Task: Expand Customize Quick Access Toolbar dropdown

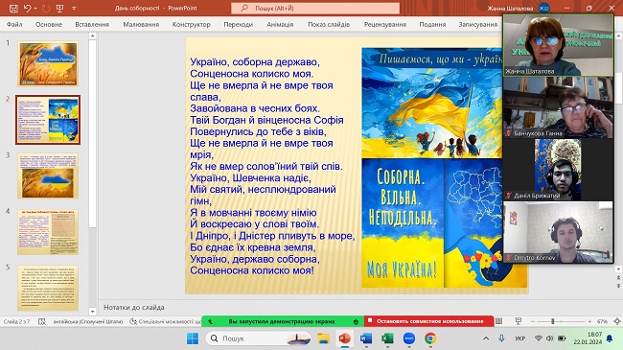Action: click(x=74, y=9)
